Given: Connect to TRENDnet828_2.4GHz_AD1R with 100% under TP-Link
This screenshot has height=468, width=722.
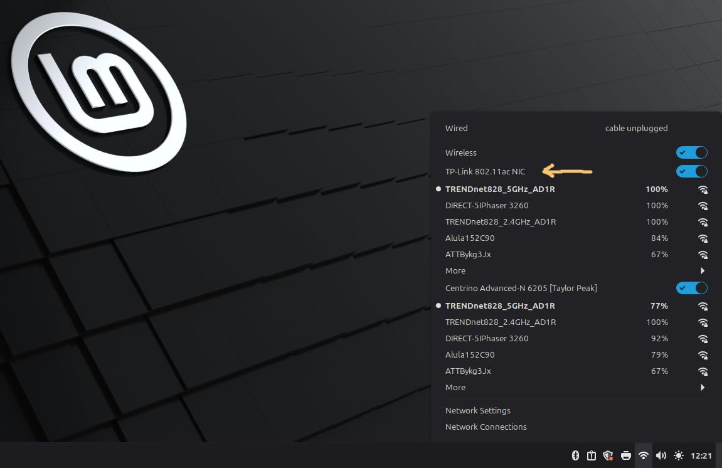Looking at the screenshot, I should click(x=501, y=222).
